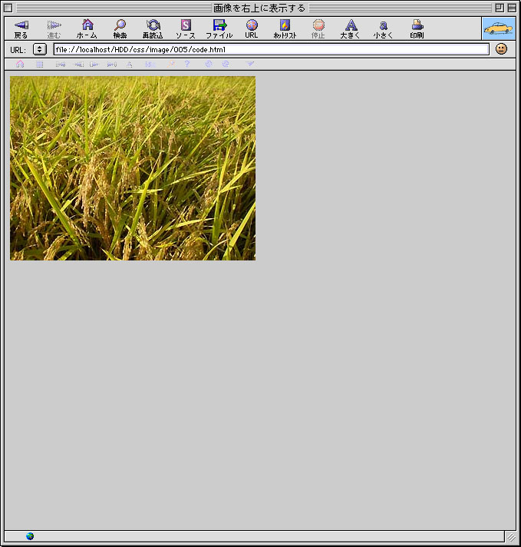This screenshot has height=547, width=521.
Task: Click the window close box
Action: click(x=8, y=8)
